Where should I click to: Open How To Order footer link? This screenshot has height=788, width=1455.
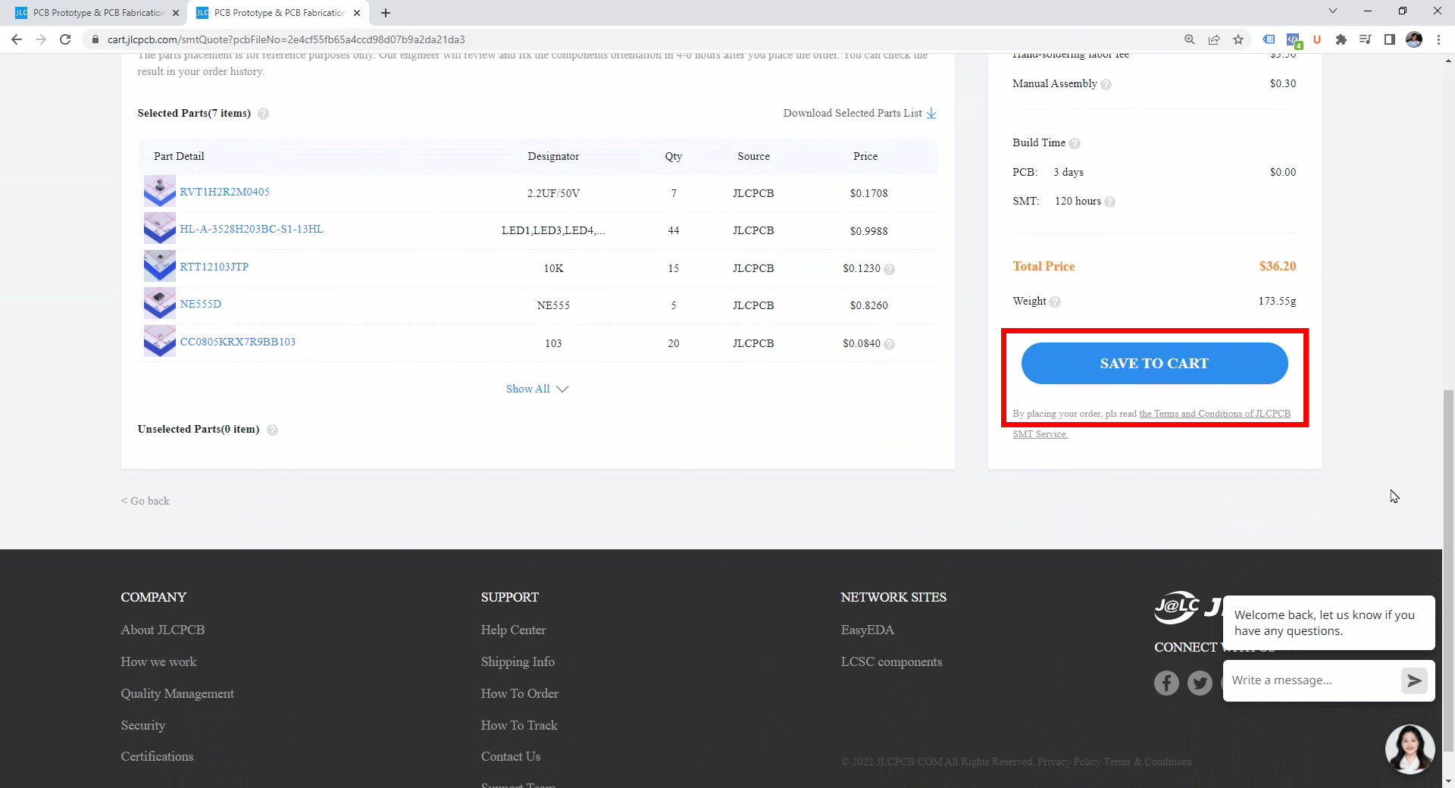pyautogui.click(x=519, y=693)
